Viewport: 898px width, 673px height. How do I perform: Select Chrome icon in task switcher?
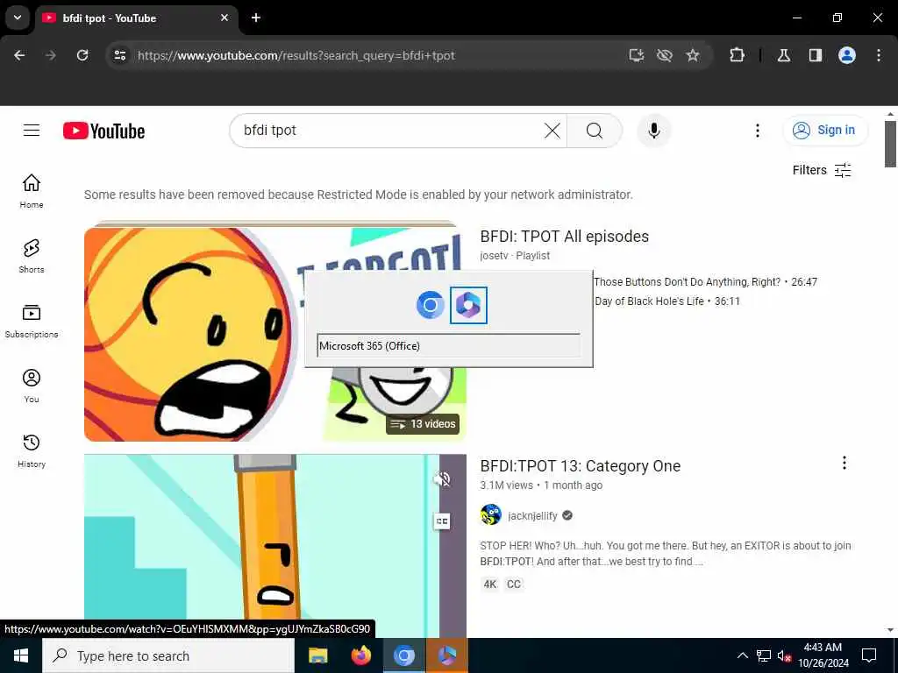[x=430, y=305]
